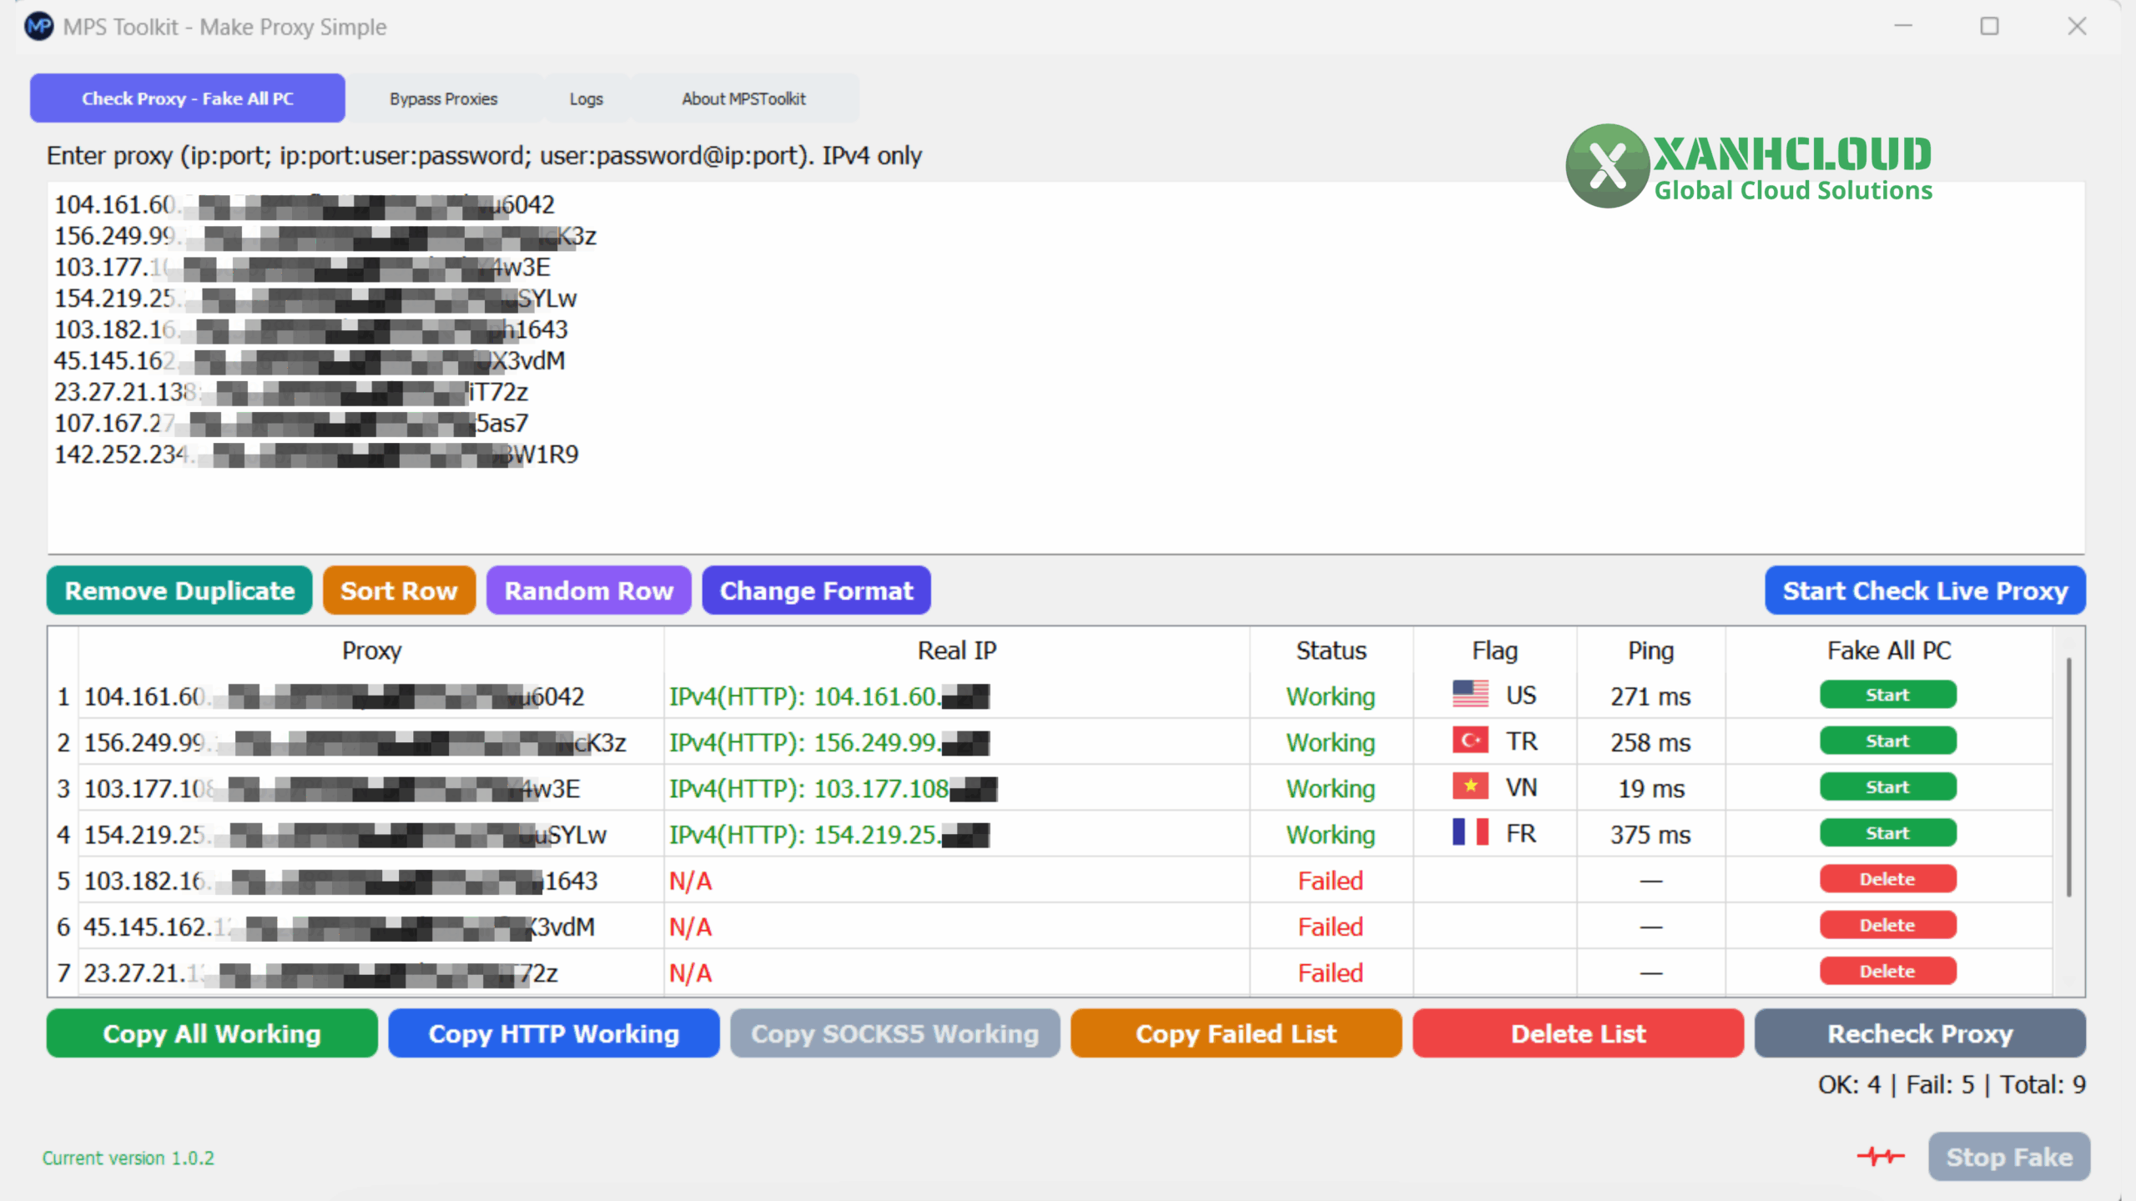Click the Remove Duplicate button
2136x1201 pixels.
coord(179,590)
